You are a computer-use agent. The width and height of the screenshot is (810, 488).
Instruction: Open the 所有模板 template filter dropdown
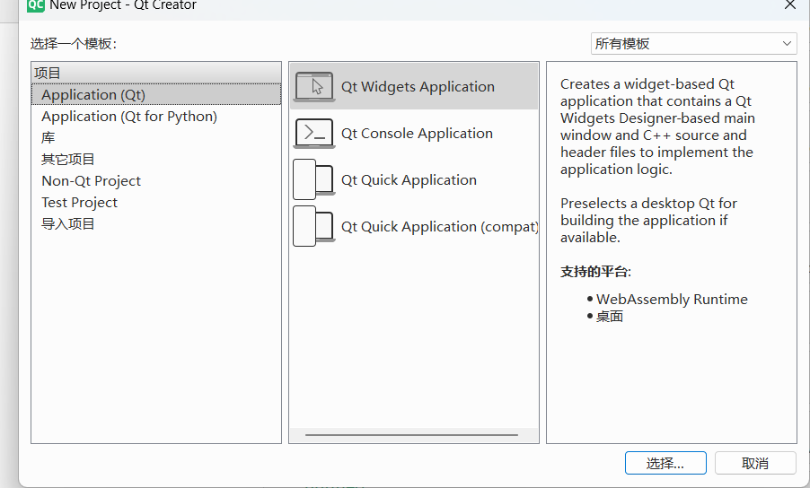click(694, 44)
